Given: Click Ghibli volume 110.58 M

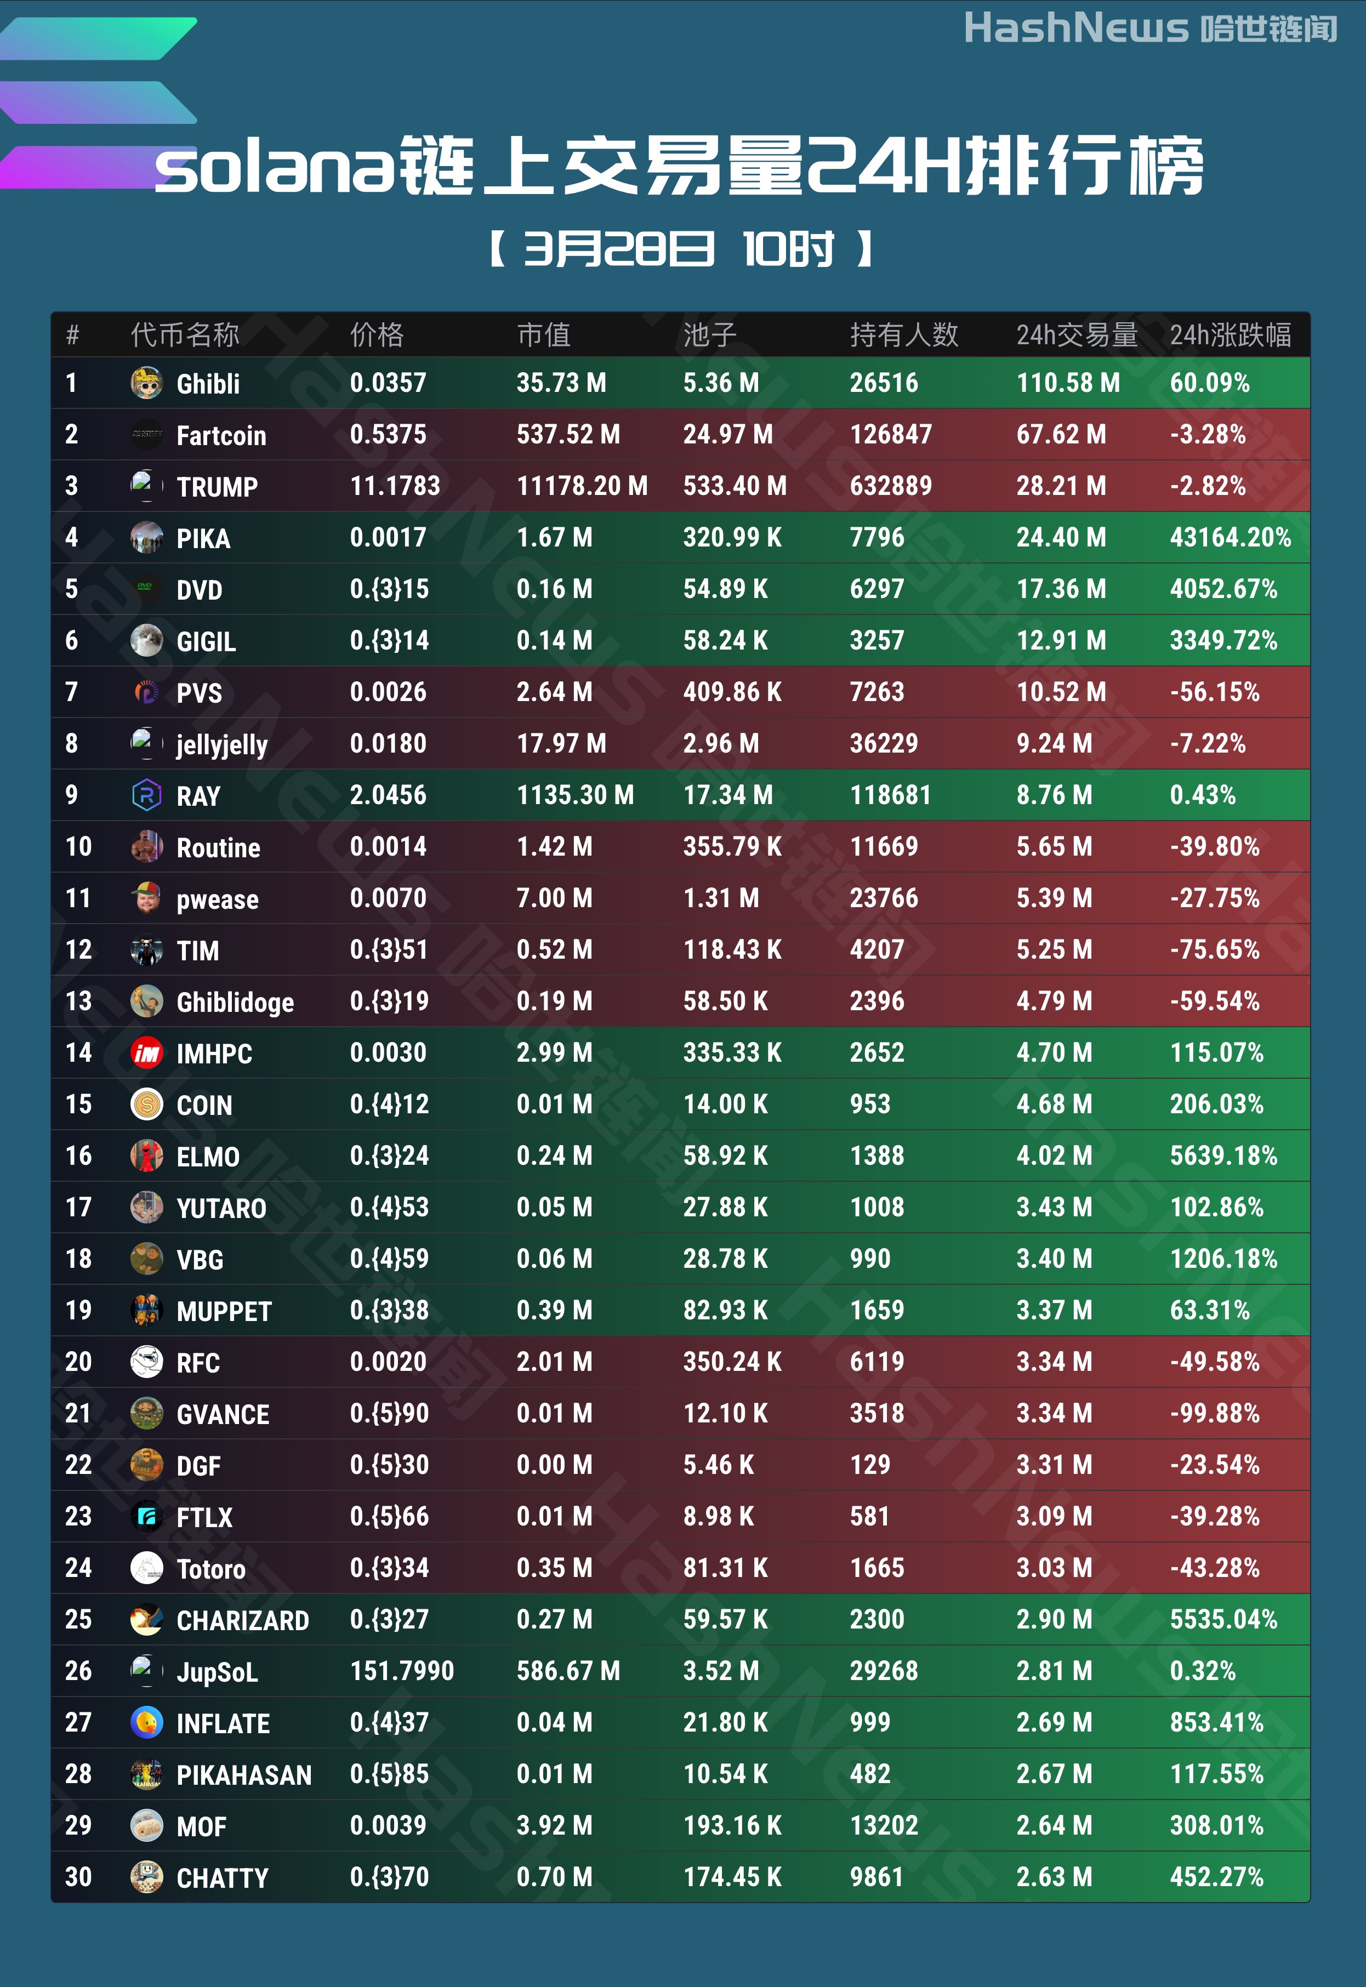Looking at the screenshot, I should 1068,383.
